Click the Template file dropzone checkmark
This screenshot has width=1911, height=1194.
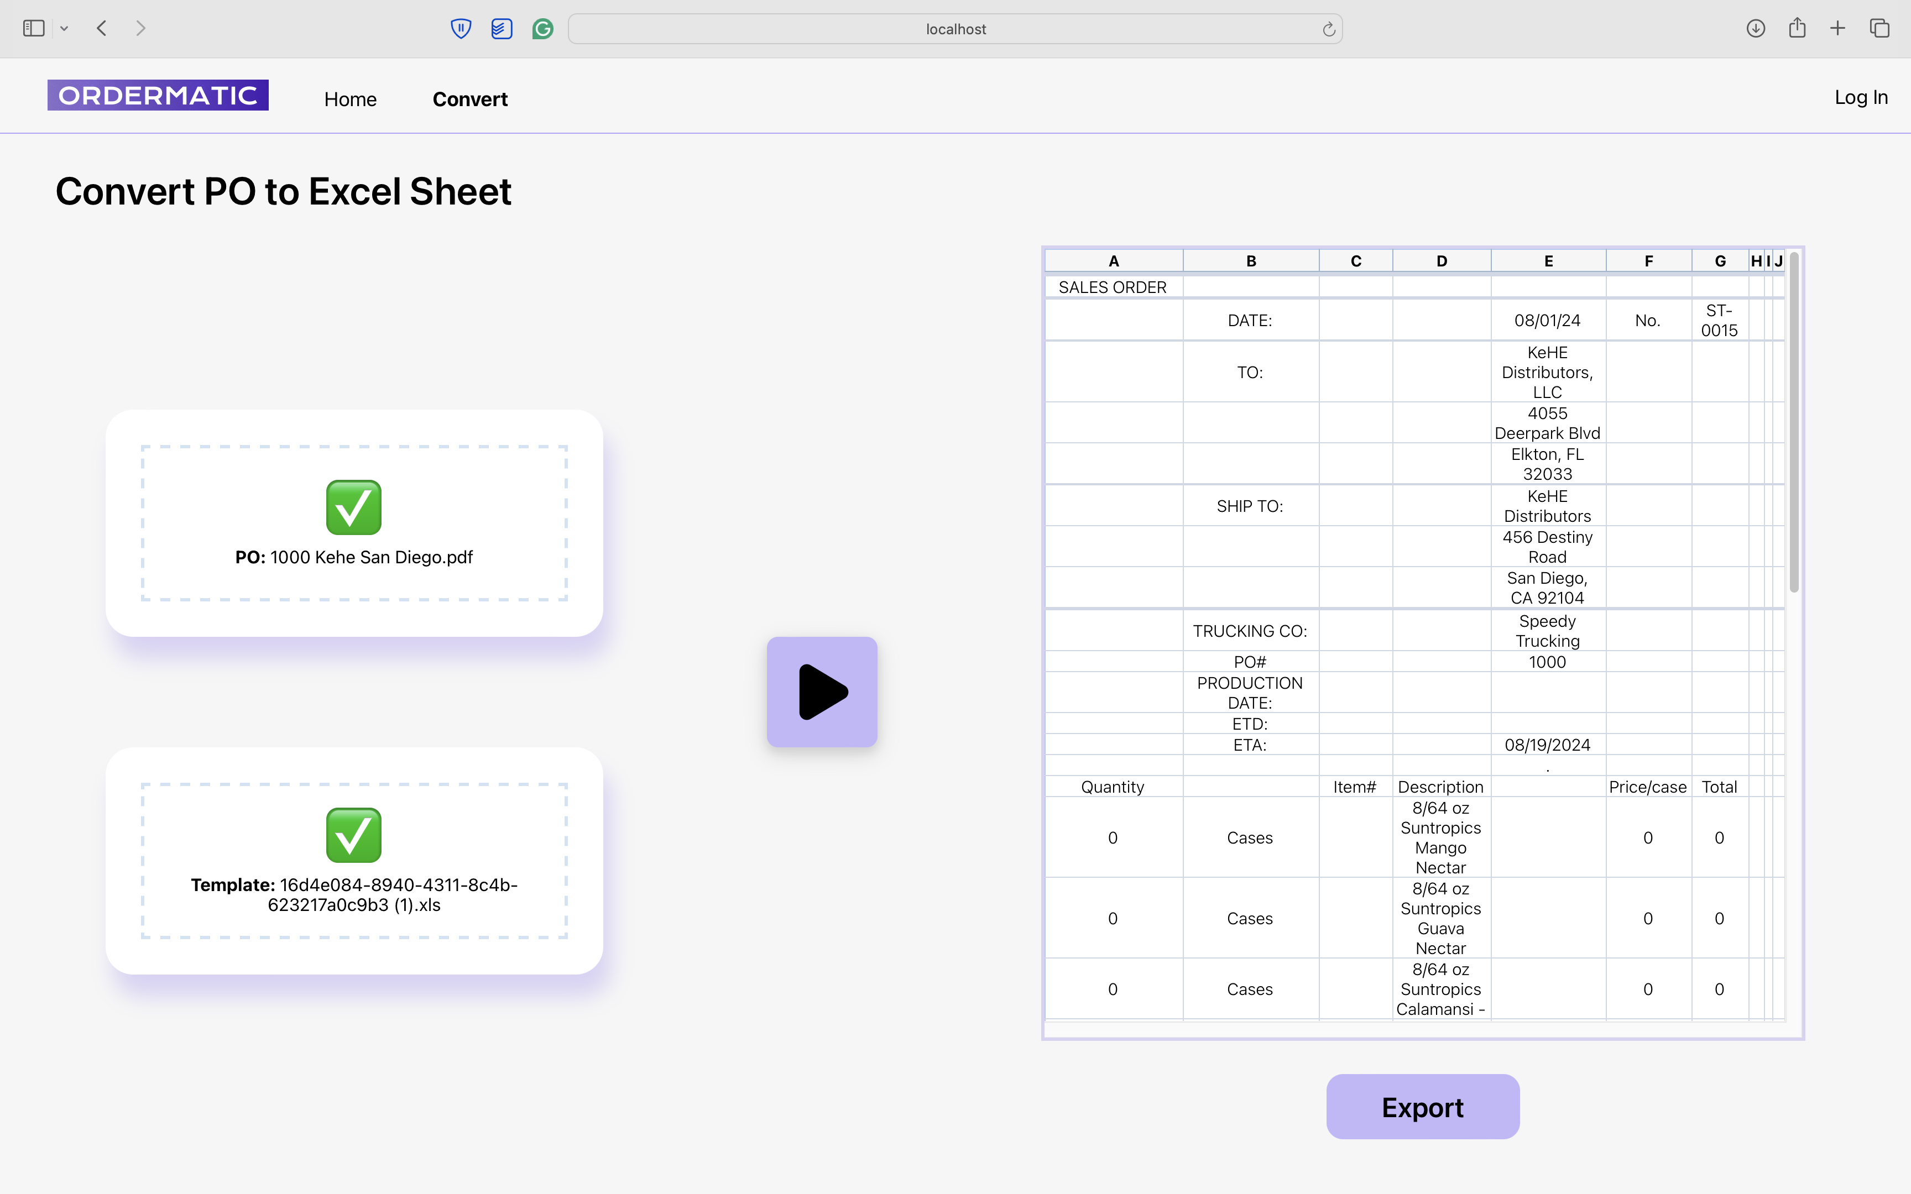tap(354, 835)
